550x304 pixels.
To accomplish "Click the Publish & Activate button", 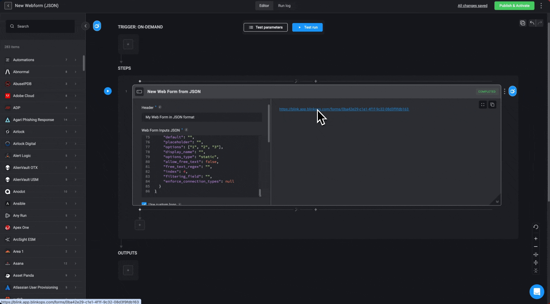I will (514, 6).
